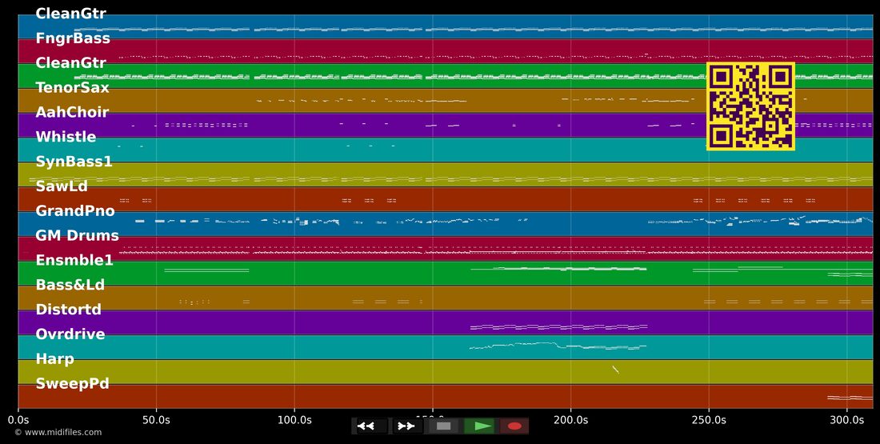Select the TenorSax track label
Image resolution: width=880 pixels, height=444 pixels.
72,87
